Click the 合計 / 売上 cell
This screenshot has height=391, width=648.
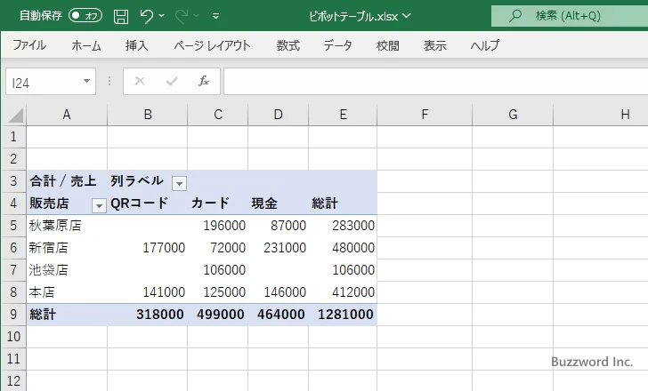pos(67,181)
